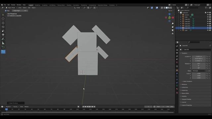Open the Material properties tab icon
212x119 pixels.
click(177, 89)
